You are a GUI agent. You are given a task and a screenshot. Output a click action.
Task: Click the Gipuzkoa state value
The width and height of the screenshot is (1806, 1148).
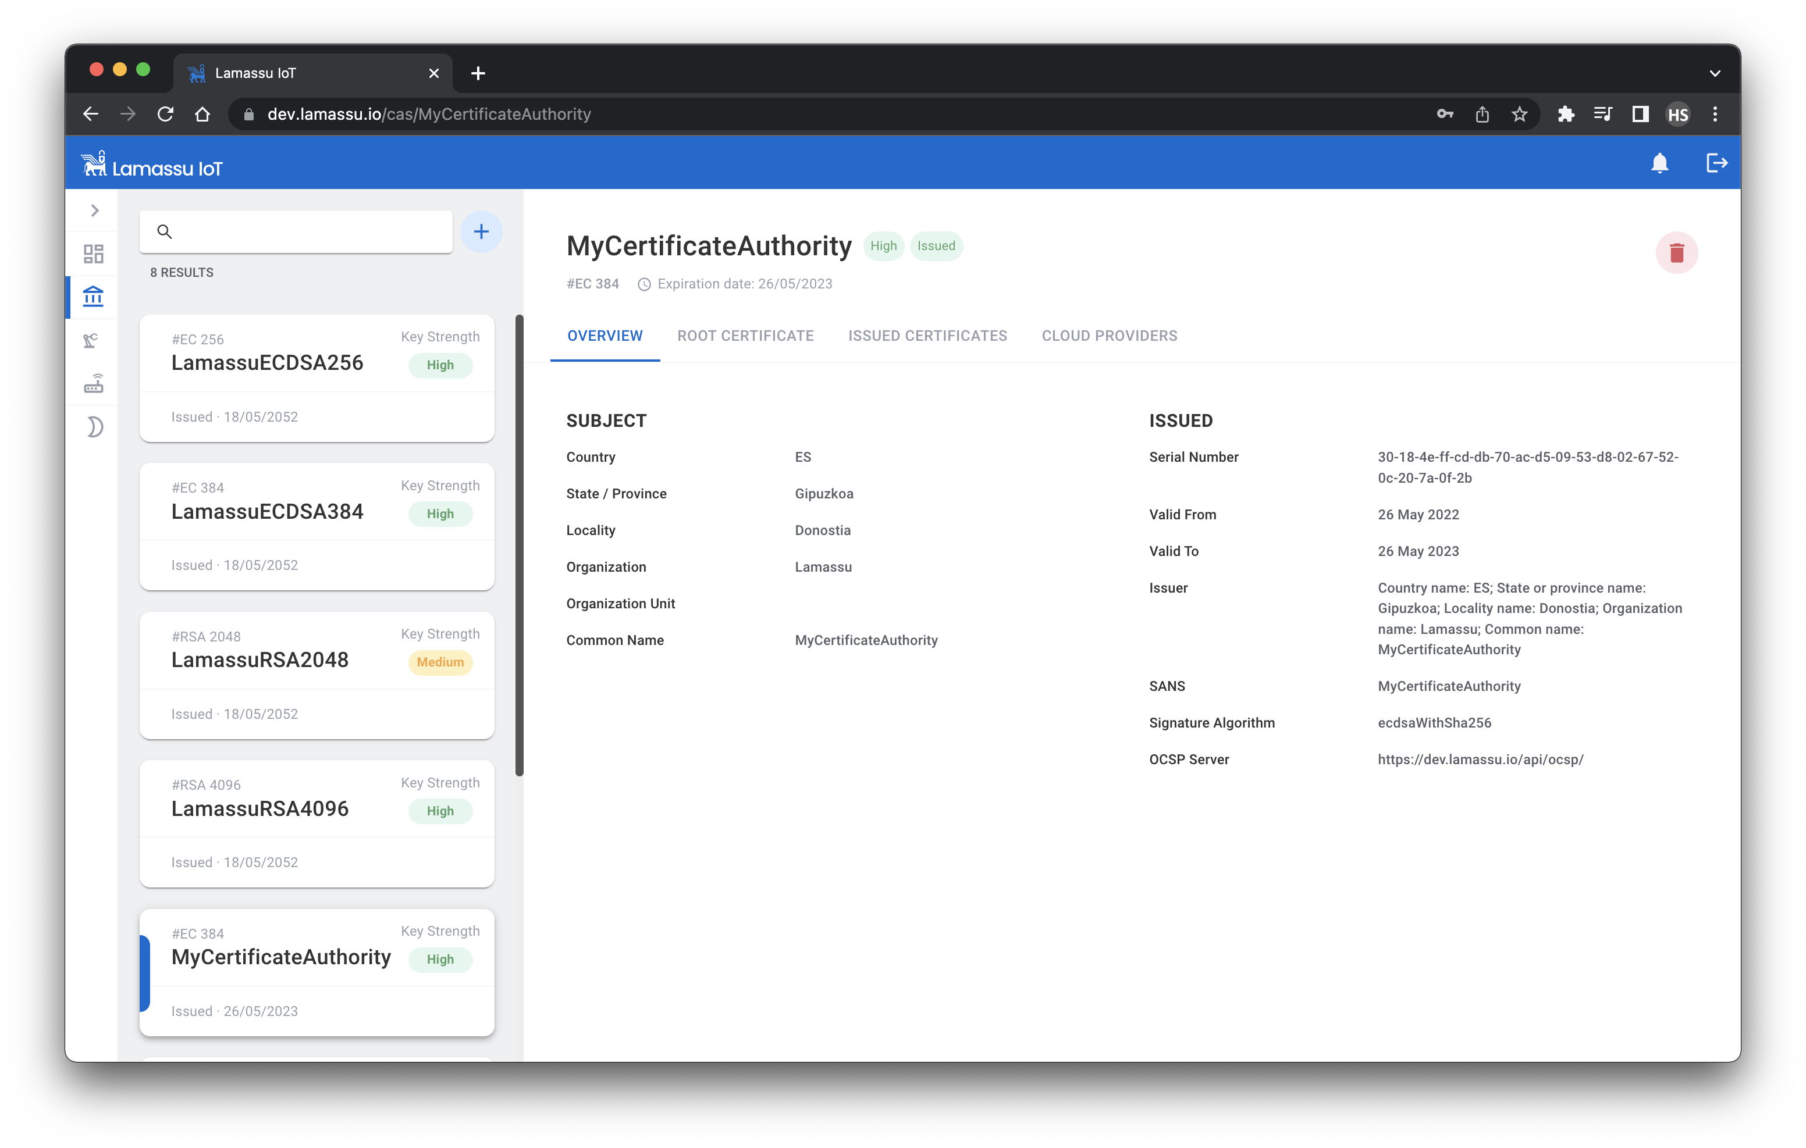point(823,493)
